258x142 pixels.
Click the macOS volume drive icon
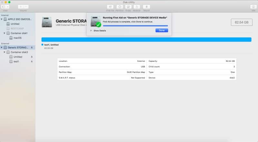[11, 38]
